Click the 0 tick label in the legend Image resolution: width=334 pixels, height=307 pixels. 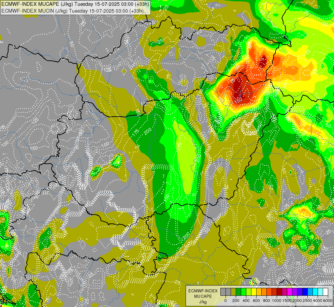tap(226, 301)
